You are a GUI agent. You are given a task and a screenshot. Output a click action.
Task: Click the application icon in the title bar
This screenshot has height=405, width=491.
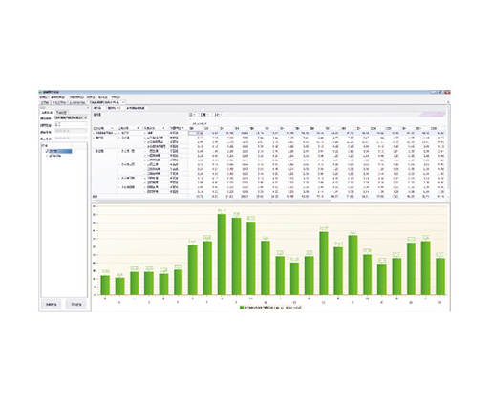pyautogui.click(x=41, y=92)
